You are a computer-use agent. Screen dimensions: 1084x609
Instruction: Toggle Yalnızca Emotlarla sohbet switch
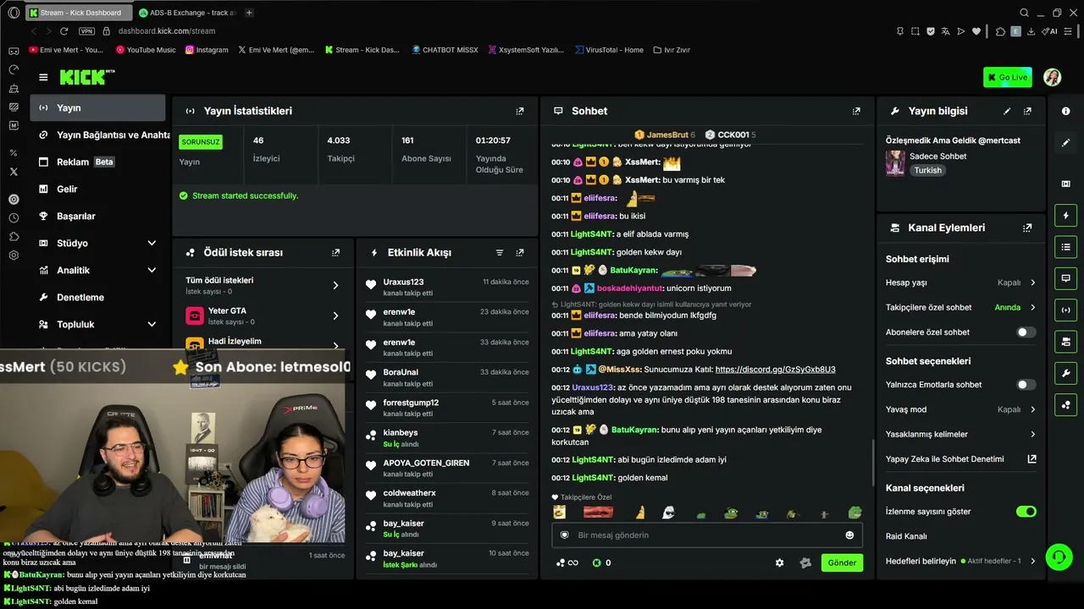(x=1026, y=385)
